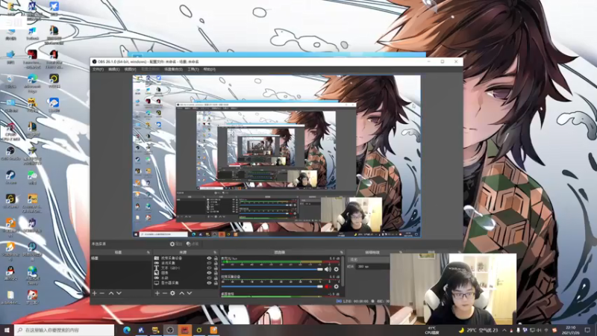Remove selected source with minus button

click(164, 293)
